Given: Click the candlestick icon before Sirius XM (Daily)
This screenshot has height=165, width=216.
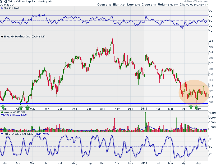Looking at the screenshot, I should click(2, 37).
